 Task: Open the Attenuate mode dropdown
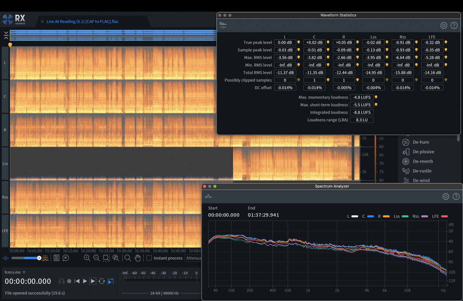[193, 258]
